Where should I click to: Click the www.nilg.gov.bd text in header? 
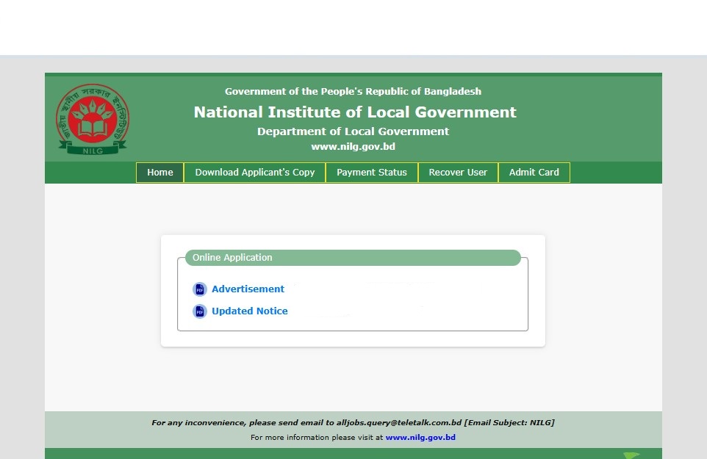coord(353,147)
